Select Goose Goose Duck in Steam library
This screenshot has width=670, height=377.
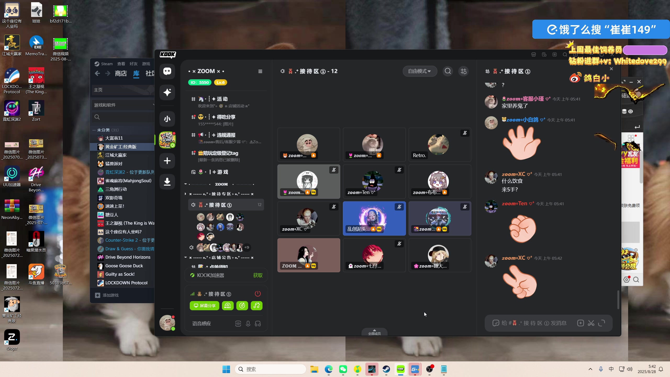click(124, 266)
